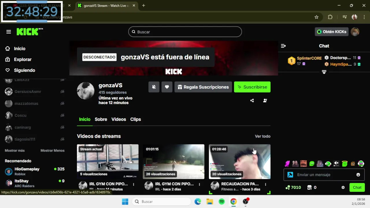Focus the Enviar un mensaje field
The image size is (370, 208).
point(324,175)
